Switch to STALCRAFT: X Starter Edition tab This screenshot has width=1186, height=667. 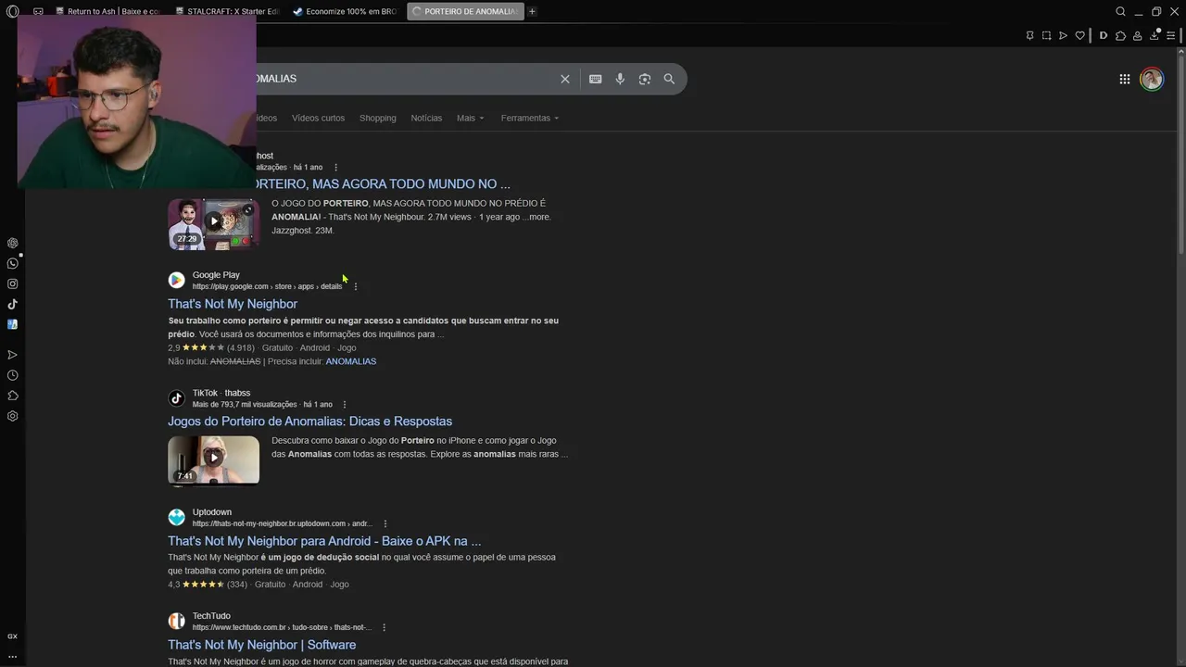click(x=228, y=11)
